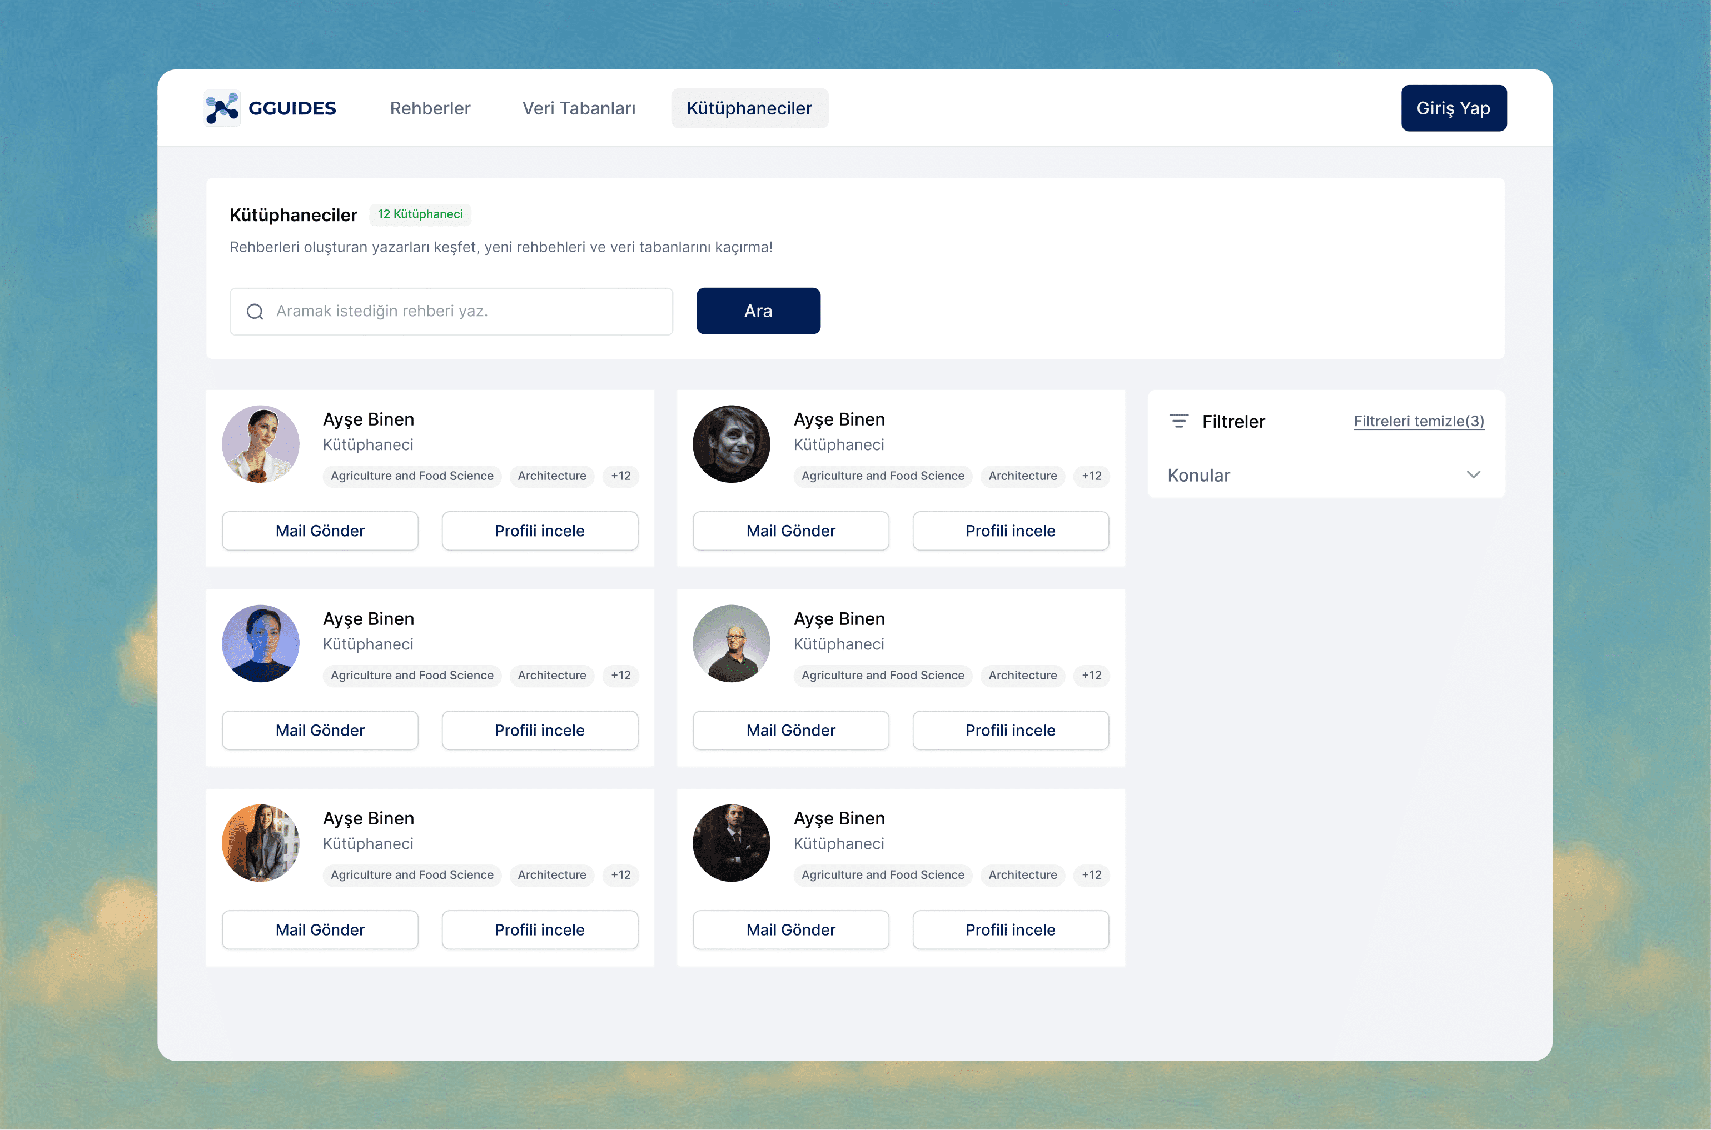Click the 12 Kütüphaneci count badge
Screen dimensions: 1711x1130
420,214
